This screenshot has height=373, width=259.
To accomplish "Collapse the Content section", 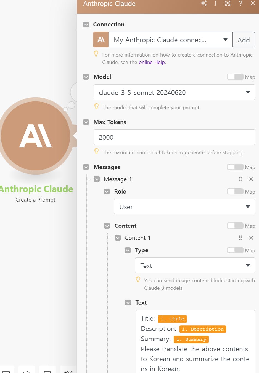I will pos(107,226).
